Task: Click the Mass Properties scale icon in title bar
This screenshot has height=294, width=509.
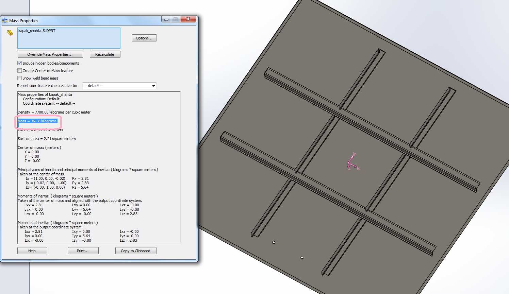Action: 5,21
